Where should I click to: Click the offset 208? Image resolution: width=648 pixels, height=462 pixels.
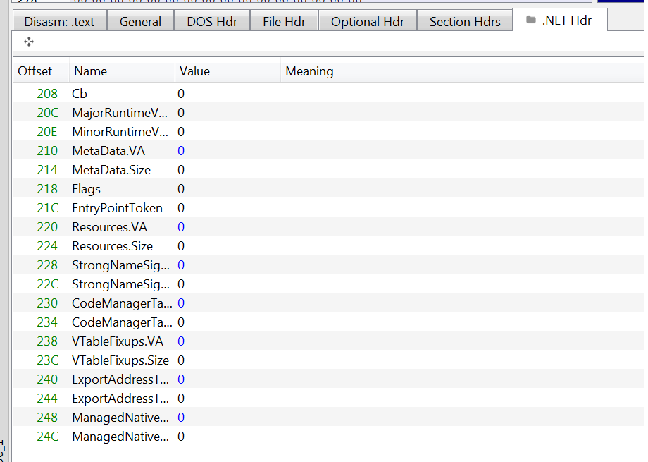[47, 94]
